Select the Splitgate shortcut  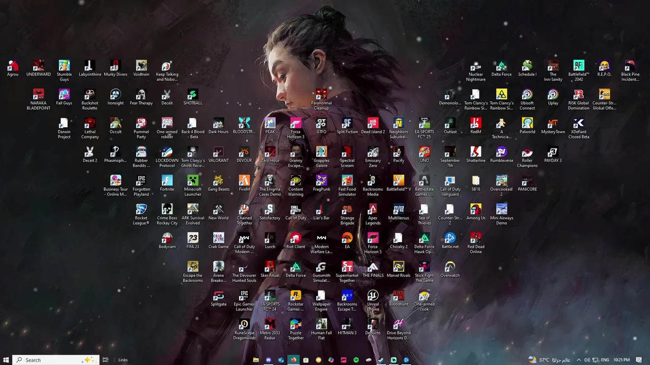[x=218, y=299]
